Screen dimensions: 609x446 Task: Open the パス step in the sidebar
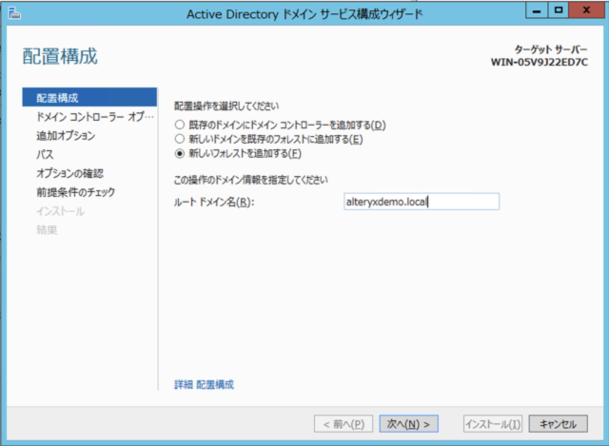pos(45,154)
